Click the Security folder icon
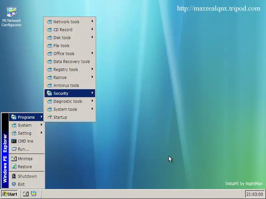Image resolution: width=266 pixels, height=199 pixels. tap(49, 93)
